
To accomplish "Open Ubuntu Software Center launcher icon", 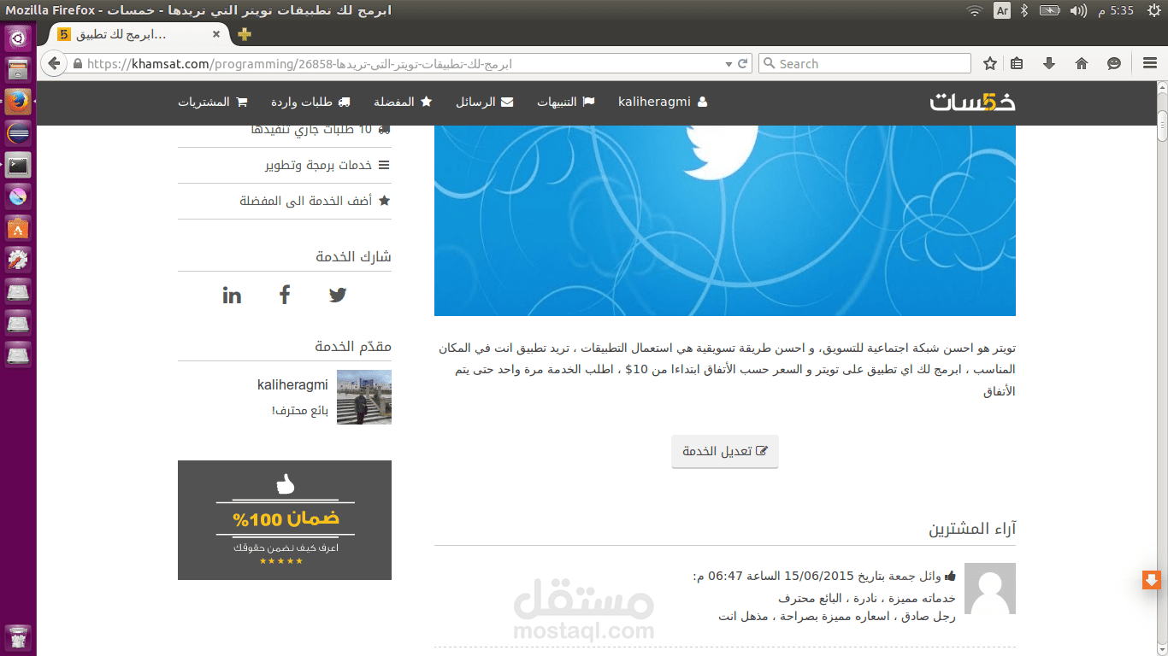I will 19,228.
